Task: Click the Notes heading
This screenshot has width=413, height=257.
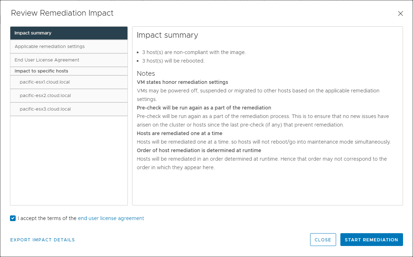Action: coord(146,74)
